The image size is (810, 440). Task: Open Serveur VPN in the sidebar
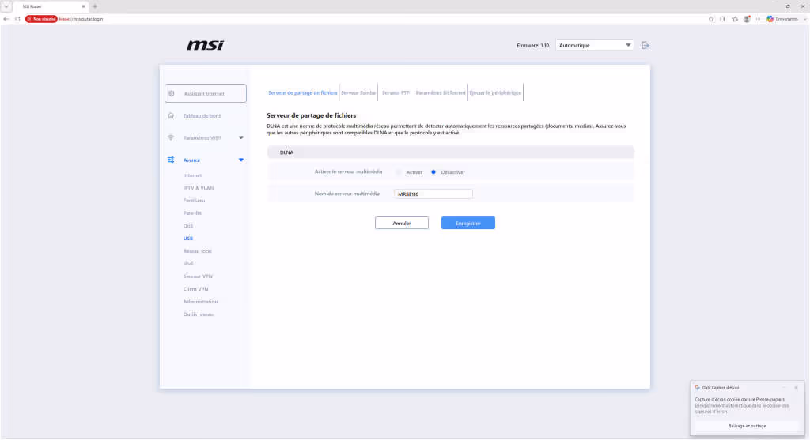(x=198, y=276)
